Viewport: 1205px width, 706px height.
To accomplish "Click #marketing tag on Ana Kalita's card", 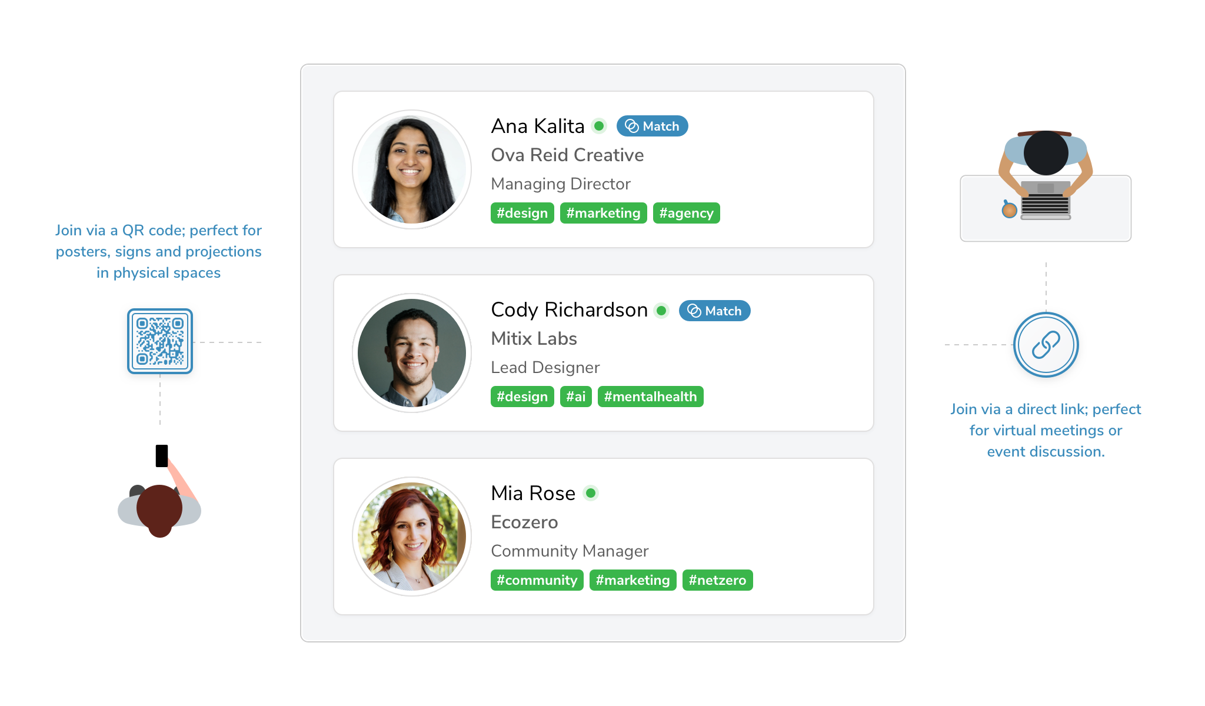I will [x=603, y=213].
